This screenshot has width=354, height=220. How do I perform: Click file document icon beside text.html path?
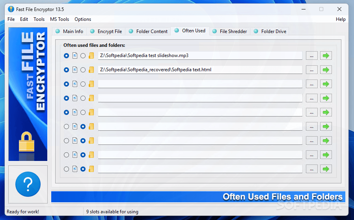coord(75,70)
